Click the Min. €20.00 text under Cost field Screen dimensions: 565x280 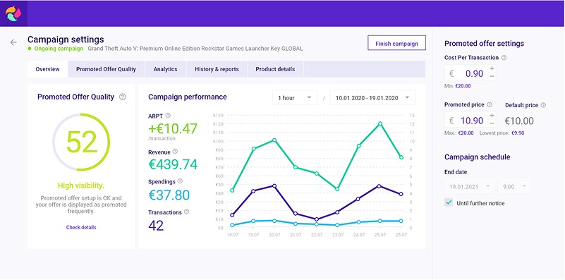[x=458, y=86]
